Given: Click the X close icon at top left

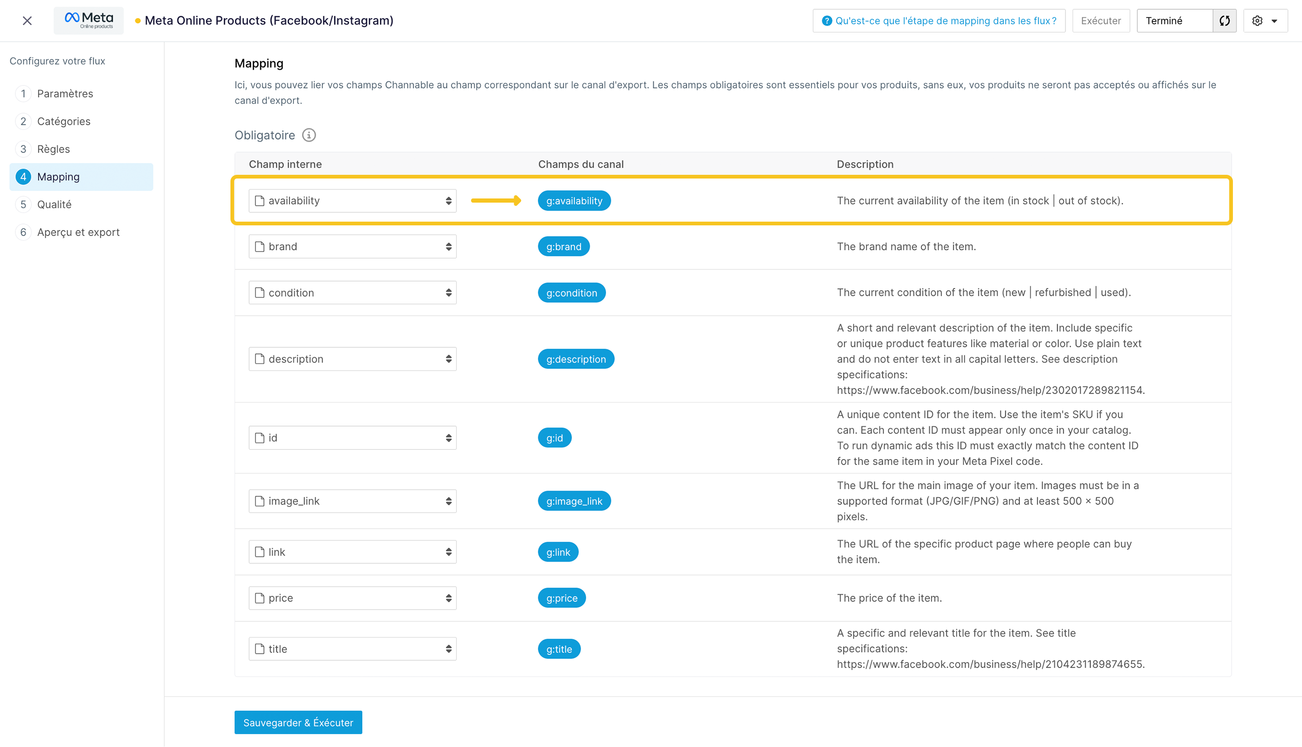Looking at the screenshot, I should pyautogui.click(x=27, y=20).
